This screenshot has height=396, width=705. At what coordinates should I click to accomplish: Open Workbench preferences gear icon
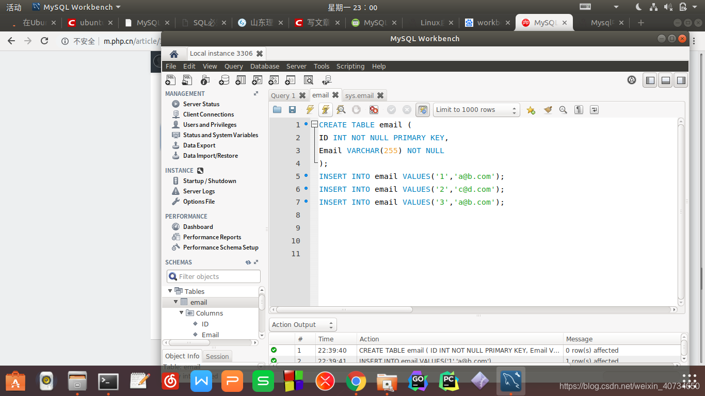(x=632, y=80)
